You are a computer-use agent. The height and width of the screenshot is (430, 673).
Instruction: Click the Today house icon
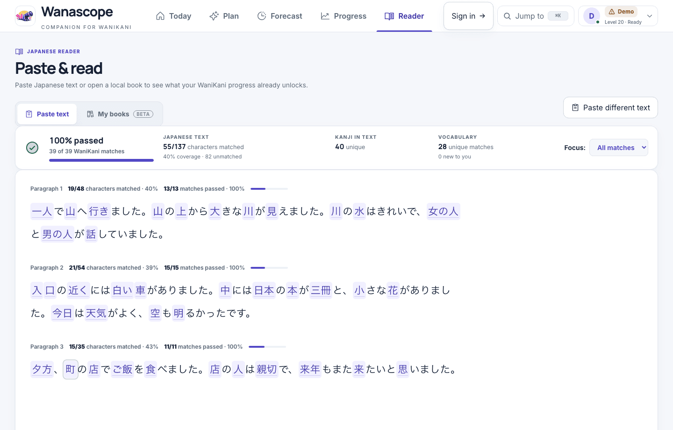tap(160, 16)
